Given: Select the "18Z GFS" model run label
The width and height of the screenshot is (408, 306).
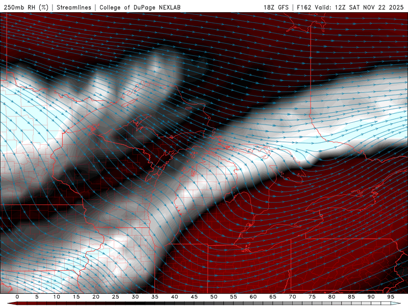Looking at the screenshot, I should [276, 7].
